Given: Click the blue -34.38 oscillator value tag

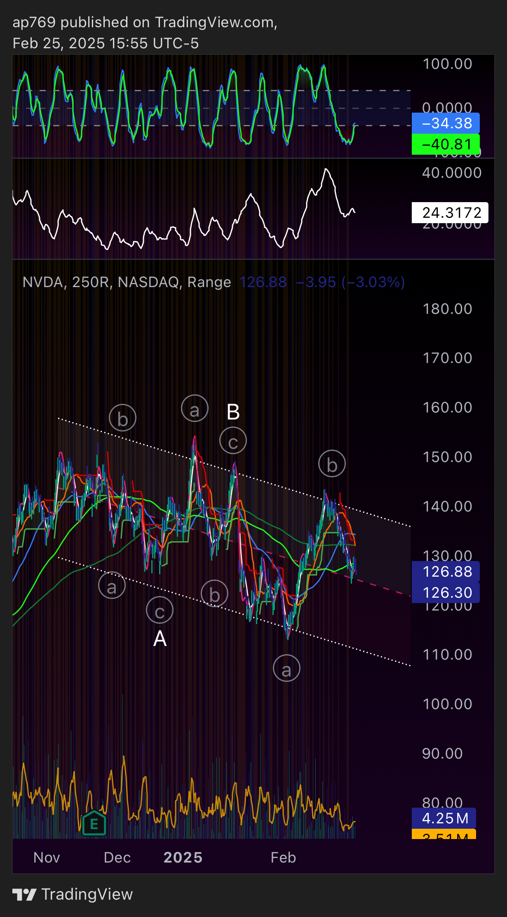Looking at the screenshot, I should coord(446,123).
